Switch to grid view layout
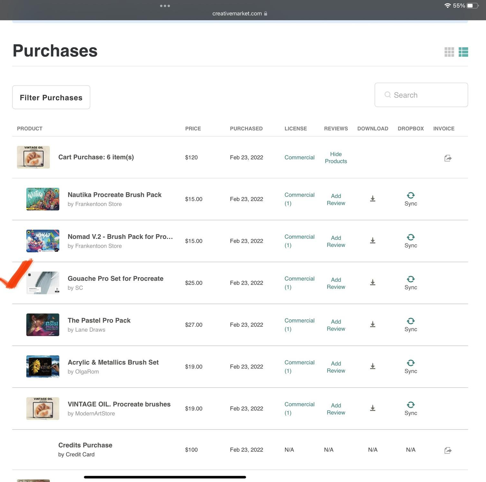486x482 pixels. point(449,52)
